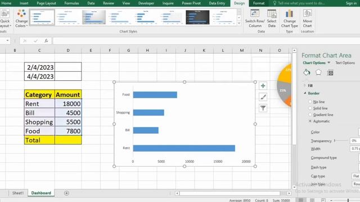360x202 pixels.
Task: Select the yellow Total cell
Action: click(x=39, y=140)
